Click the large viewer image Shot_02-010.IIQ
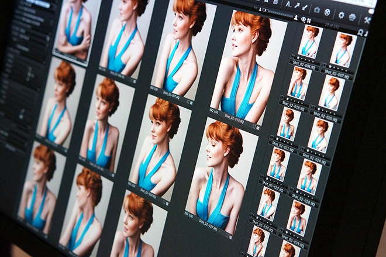Viewport: 386px width, 257px height. click(x=249, y=68)
